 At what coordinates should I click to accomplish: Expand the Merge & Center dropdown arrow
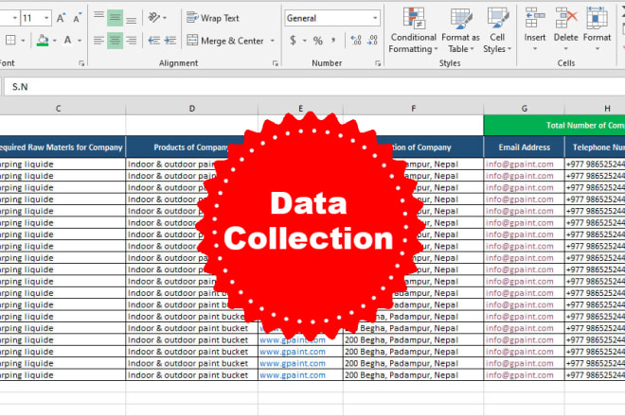[x=273, y=41]
